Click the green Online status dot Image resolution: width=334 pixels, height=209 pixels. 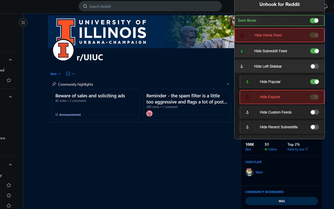266,149
